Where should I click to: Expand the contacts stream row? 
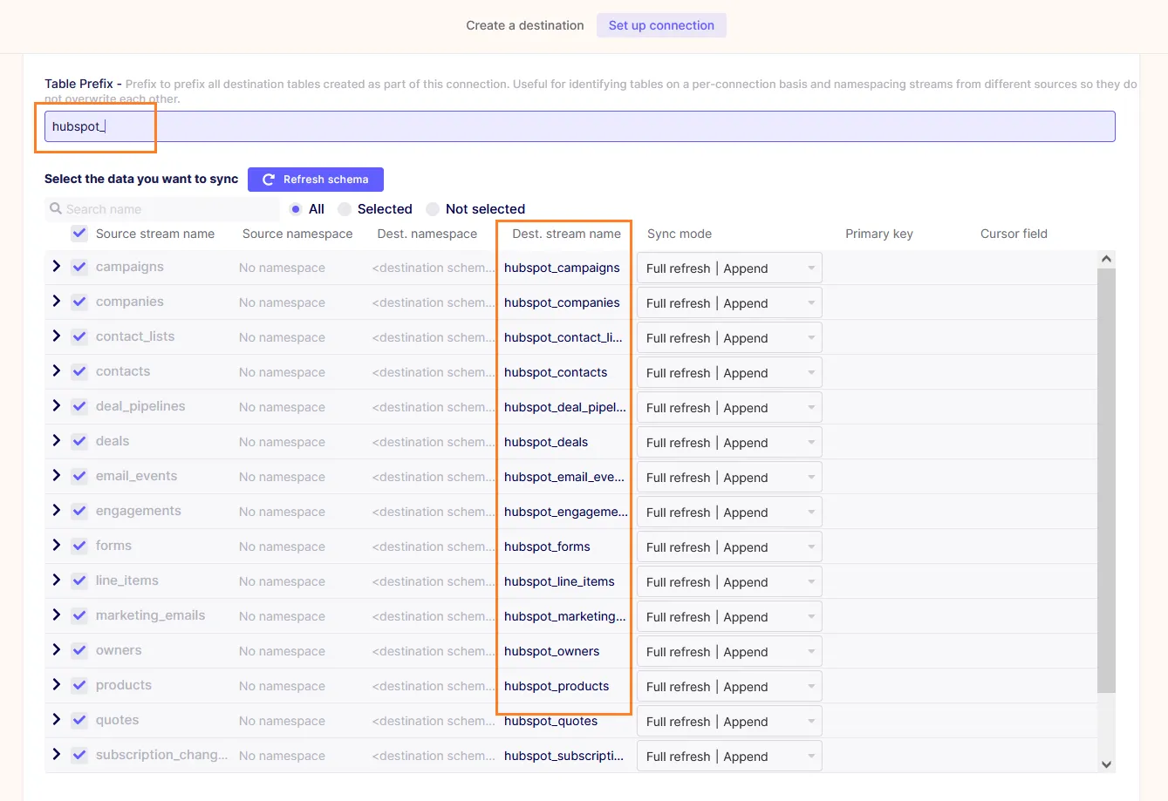(x=57, y=370)
